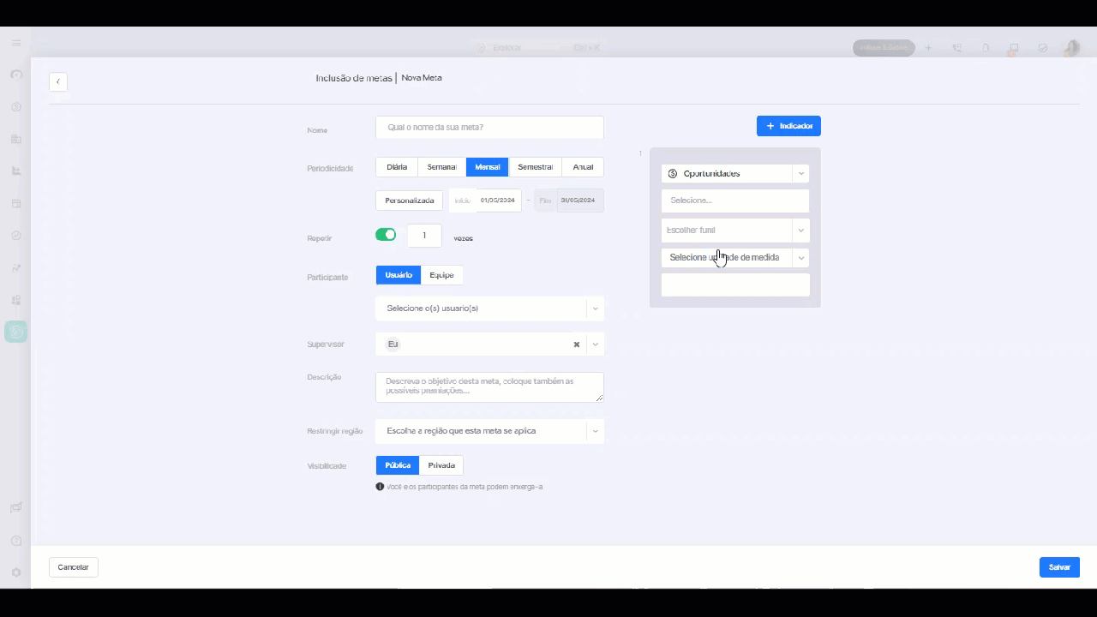Add a new Indicador
Viewport: 1097px width, 617px height.
[788, 126]
